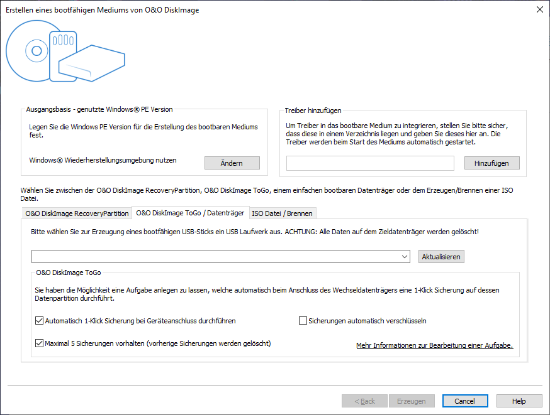Switch to the O&O DiskImage RecoveryPartition tab
Screen dimensions: 550x415
77,213
